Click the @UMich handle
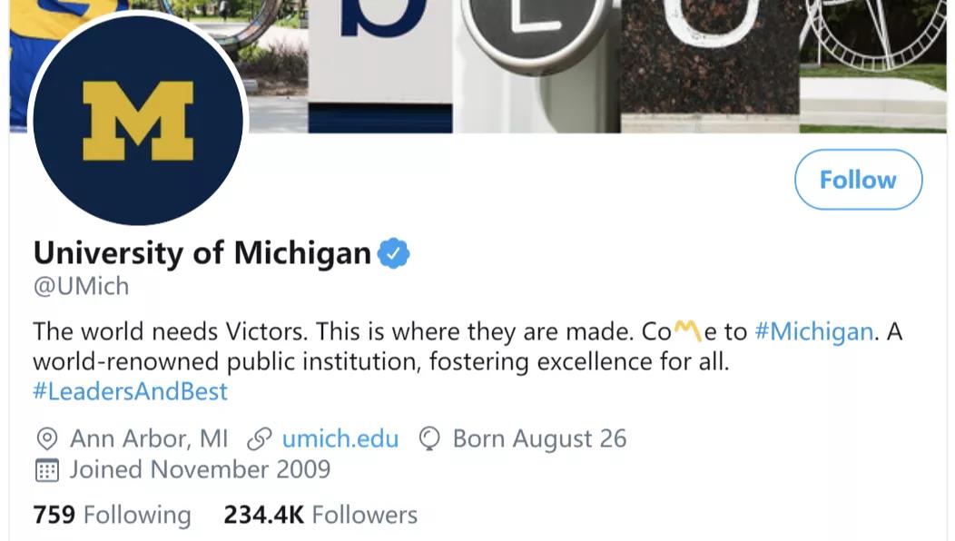The image size is (955, 541). 81,286
